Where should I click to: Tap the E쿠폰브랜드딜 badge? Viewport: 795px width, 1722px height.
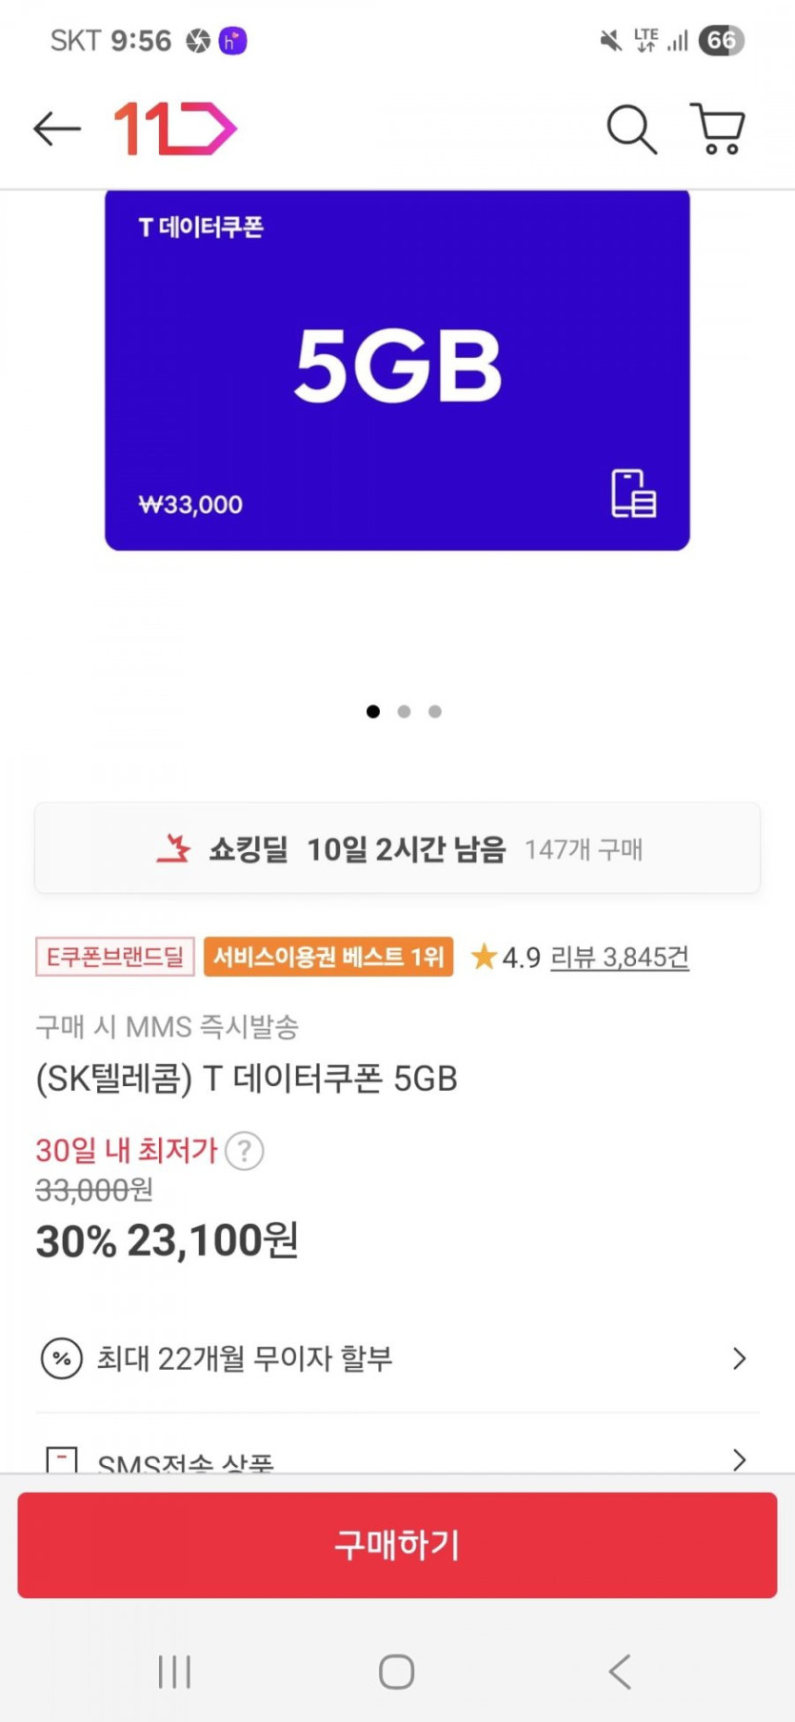tap(115, 957)
